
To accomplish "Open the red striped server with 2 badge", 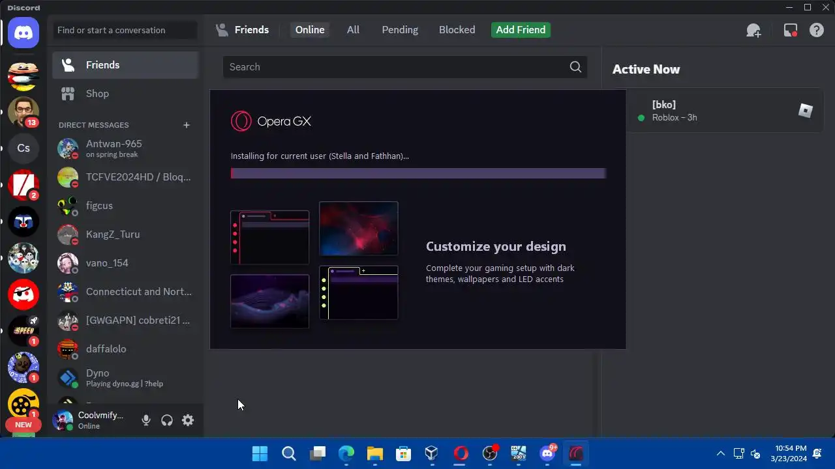I will click(x=23, y=185).
